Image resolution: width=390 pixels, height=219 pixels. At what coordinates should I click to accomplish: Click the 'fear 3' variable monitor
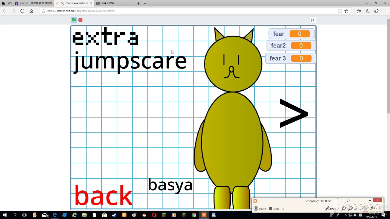290,58
